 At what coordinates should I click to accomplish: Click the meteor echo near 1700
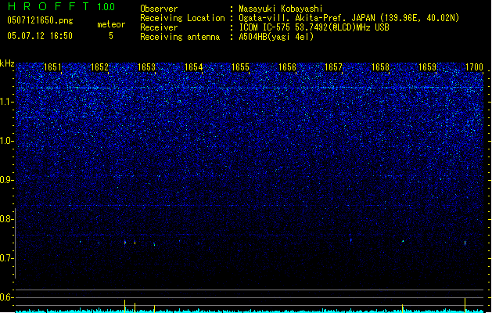465,243
